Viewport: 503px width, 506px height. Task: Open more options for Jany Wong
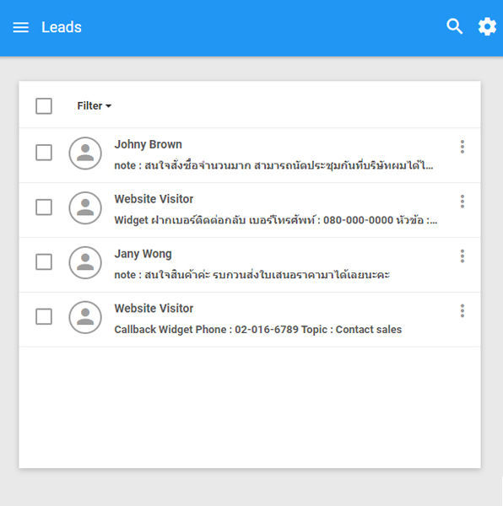[x=462, y=256]
